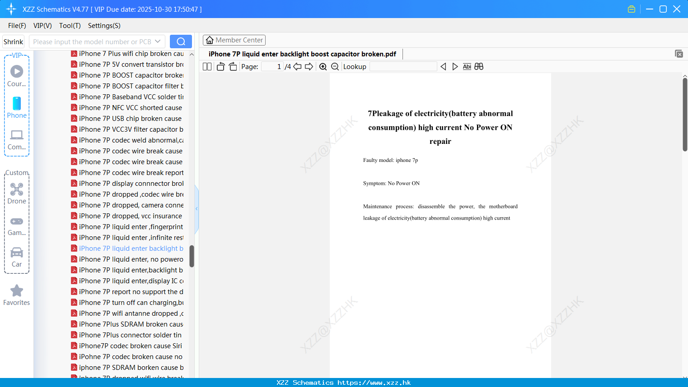This screenshot has width=688, height=387.
Task: Open iPhone 7P report no support file
Action: click(127, 292)
